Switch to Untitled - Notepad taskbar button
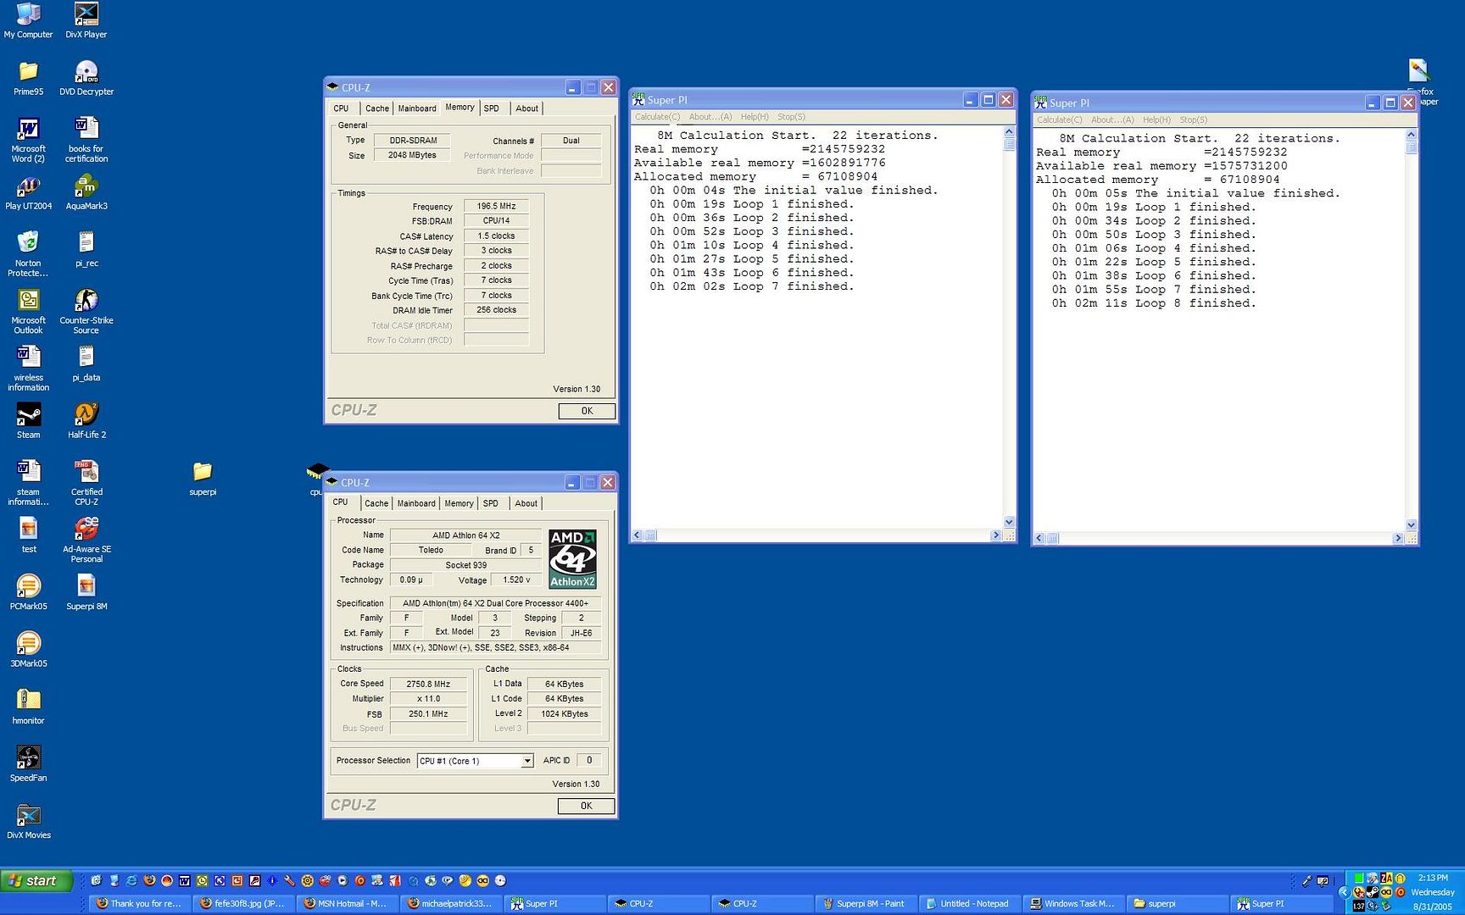1465x915 pixels. pos(969,904)
